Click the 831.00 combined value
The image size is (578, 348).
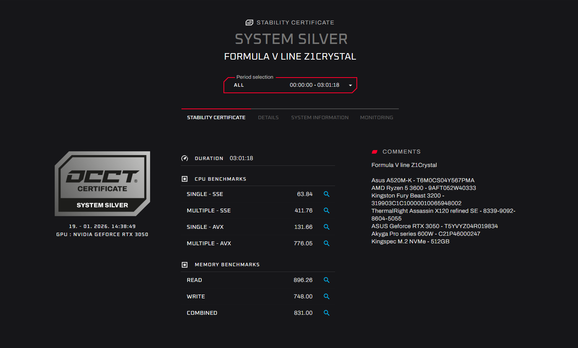pos(303,313)
